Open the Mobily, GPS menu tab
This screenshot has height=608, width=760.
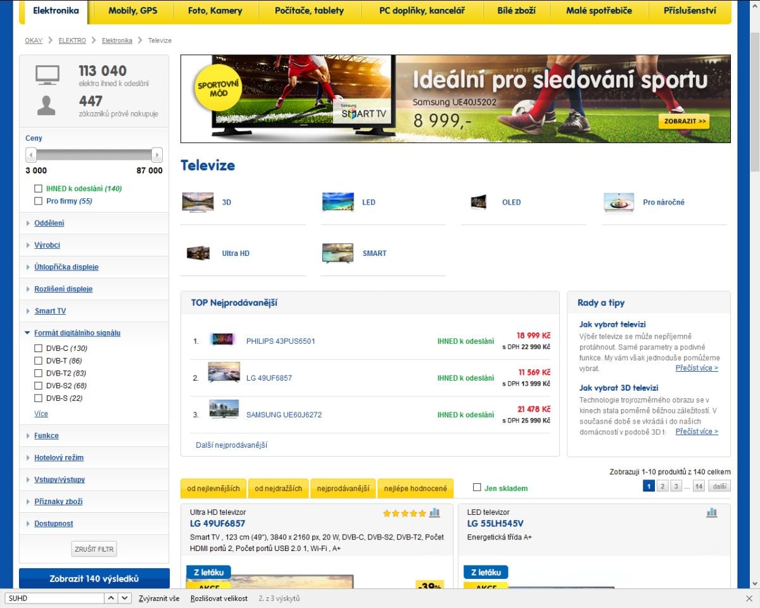pos(133,11)
